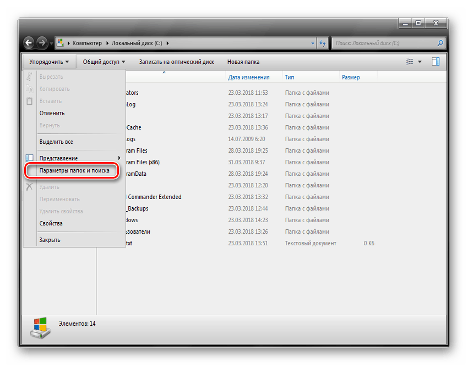Viewport: 468px width, 366px height.
Task: Click the change view icon
Action: pyautogui.click(x=410, y=62)
